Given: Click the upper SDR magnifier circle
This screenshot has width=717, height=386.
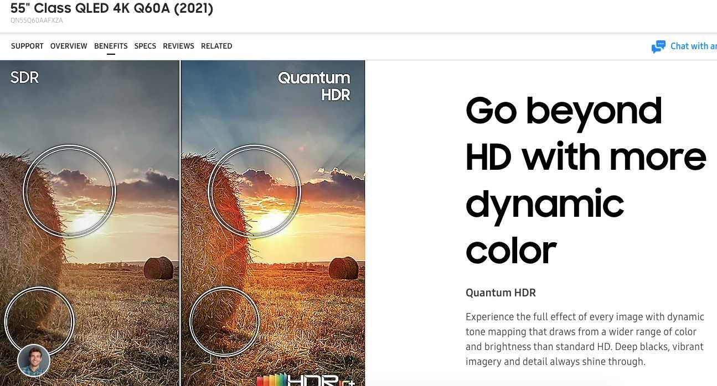Looking at the screenshot, I should [69, 191].
